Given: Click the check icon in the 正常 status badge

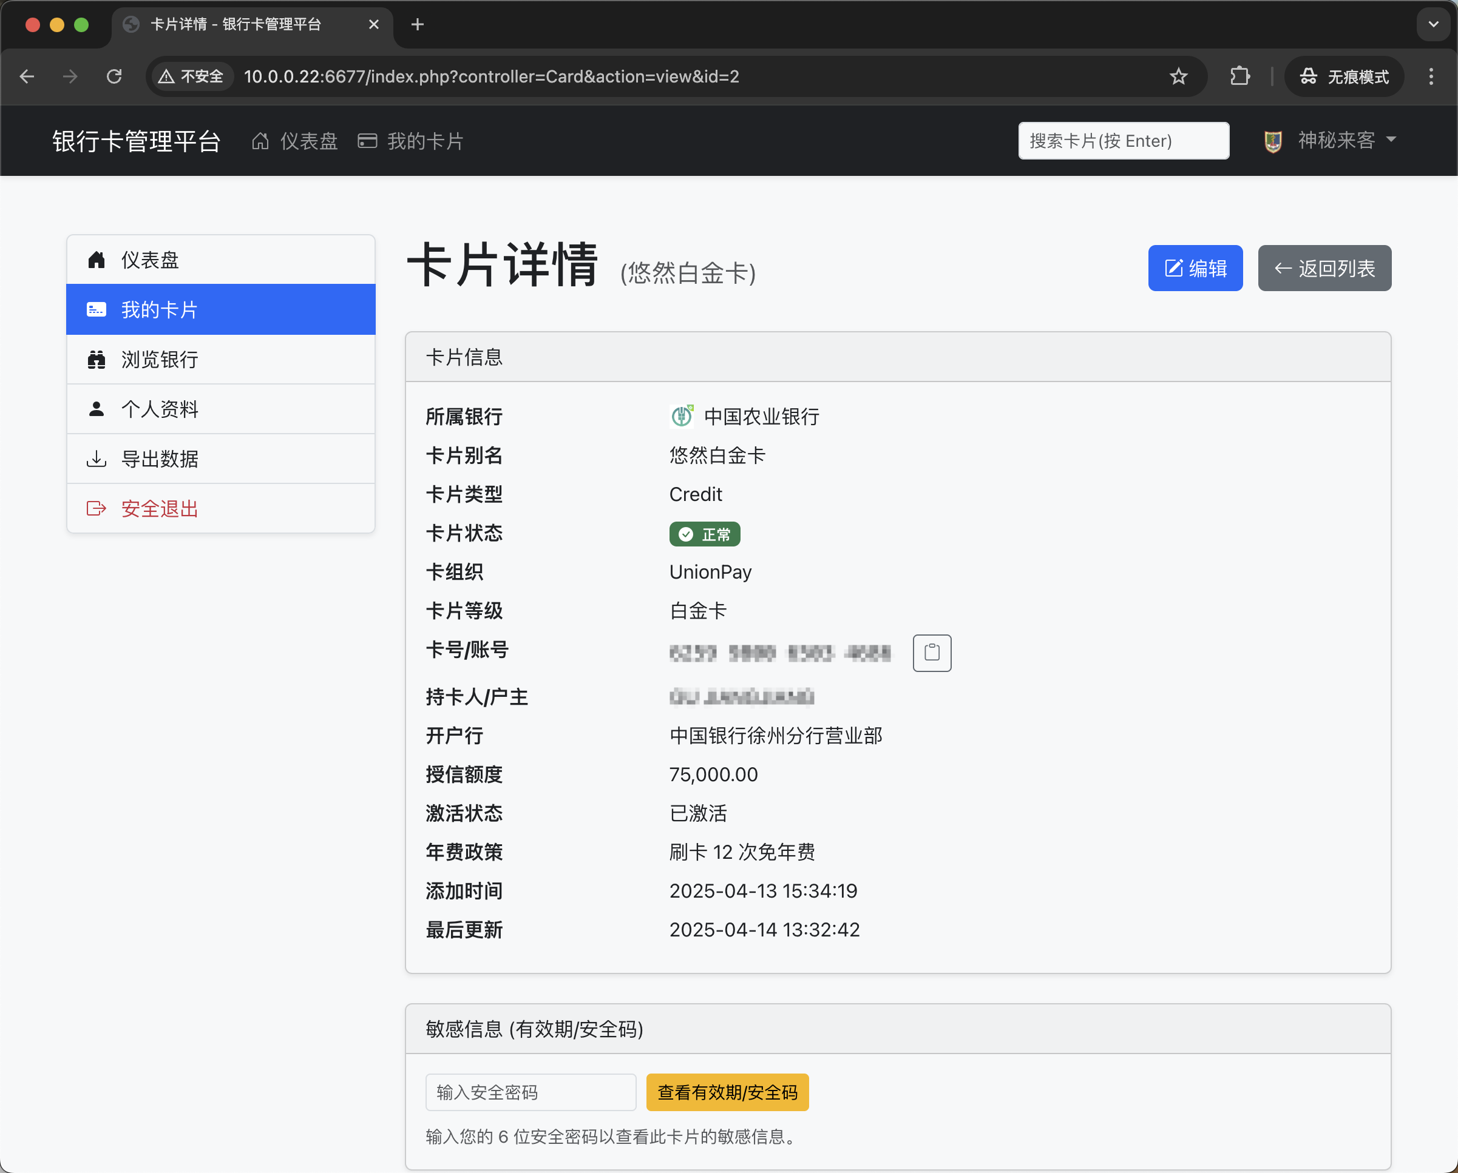Looking at the screenshot, I should pyautogui.click(x=686, y=534).
